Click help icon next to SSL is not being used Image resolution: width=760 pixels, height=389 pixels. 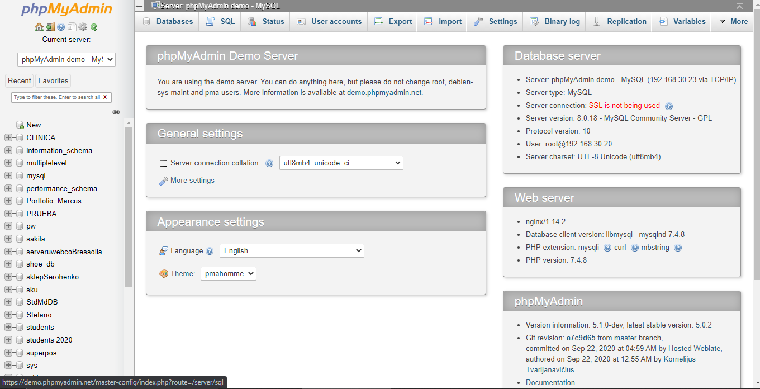point(669,106)
